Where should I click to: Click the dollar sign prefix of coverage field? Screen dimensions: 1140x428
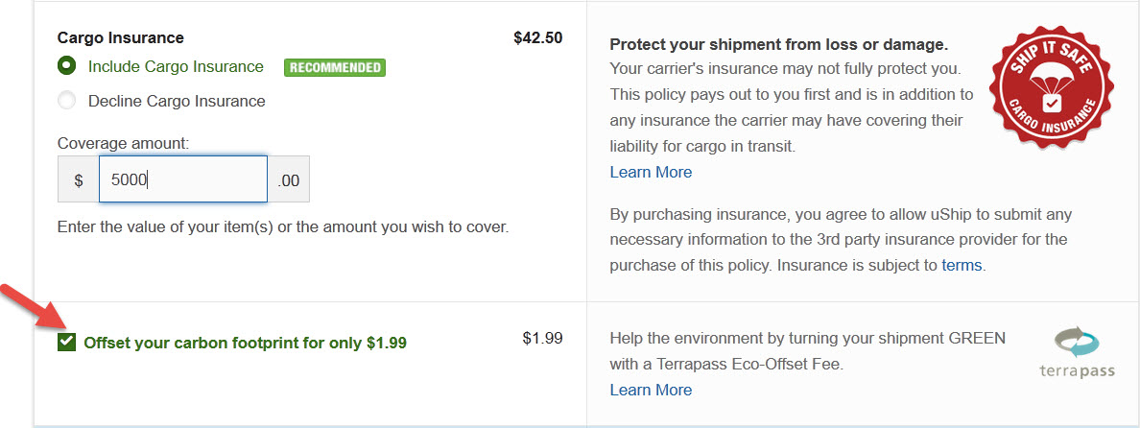(79, 179)
